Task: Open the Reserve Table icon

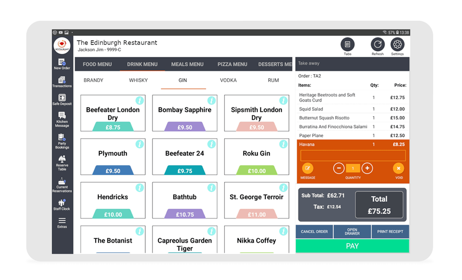Action: (62, 163)
